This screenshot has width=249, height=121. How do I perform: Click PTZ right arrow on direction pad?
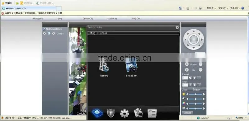pos(202,40)
